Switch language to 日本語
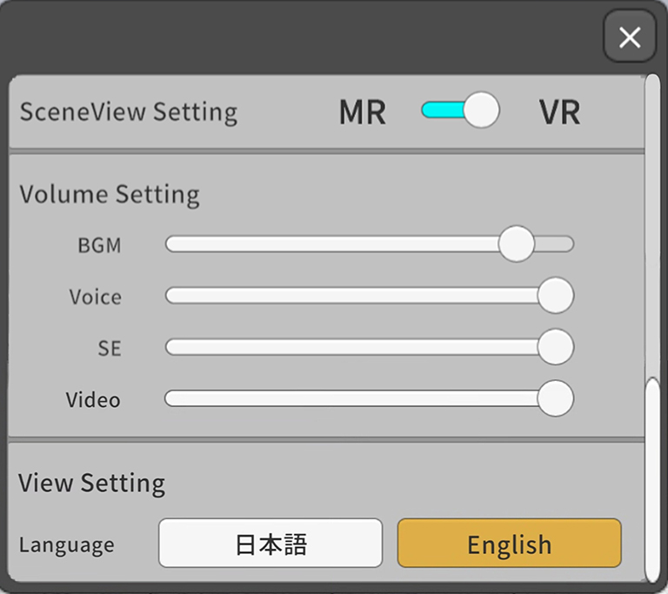668x594 pixels. (271, 544)
